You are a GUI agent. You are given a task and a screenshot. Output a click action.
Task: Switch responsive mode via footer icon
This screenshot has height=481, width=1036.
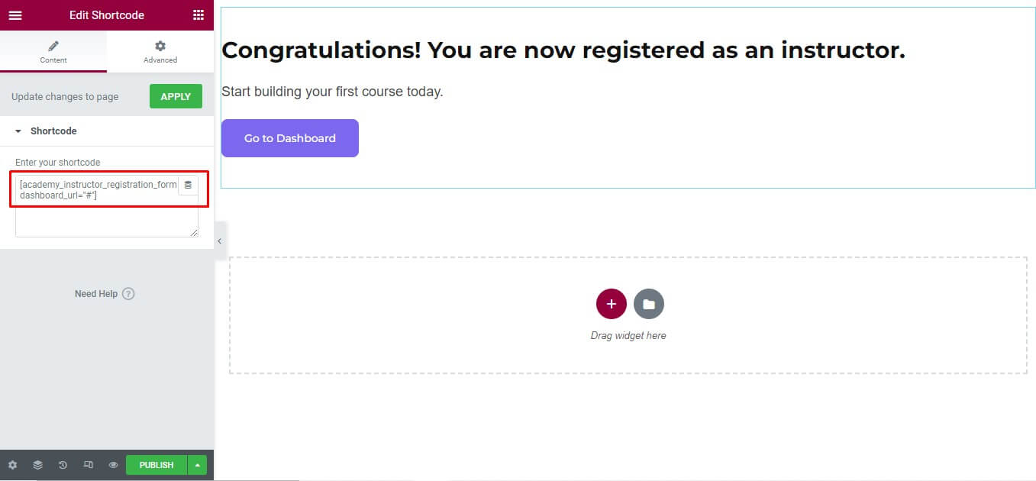pos(88,465)
